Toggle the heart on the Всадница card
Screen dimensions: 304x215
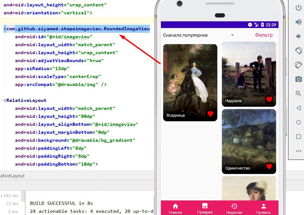pos(210,114)
